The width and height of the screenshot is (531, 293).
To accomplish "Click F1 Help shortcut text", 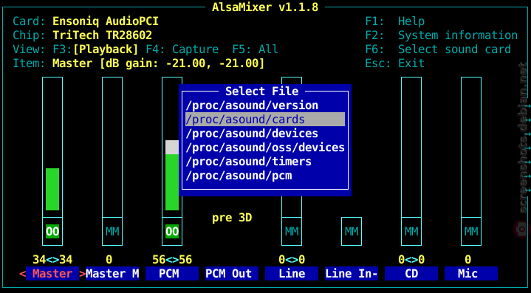I will coord(395,21).
